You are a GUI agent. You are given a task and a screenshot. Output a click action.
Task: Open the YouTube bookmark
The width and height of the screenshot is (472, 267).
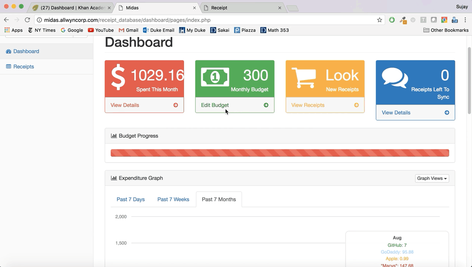coord(101,30)
